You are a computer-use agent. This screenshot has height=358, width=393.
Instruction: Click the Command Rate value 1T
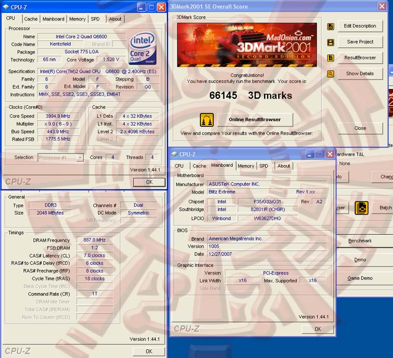point(94,294)
